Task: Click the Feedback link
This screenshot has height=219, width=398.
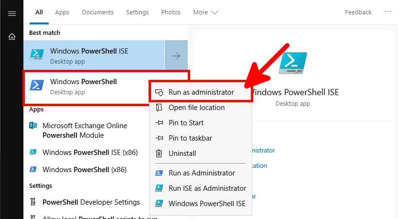Action: click(x=358, y=12)
